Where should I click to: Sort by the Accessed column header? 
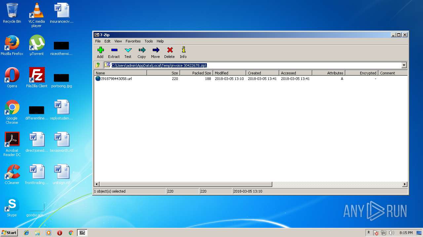tap(295, 73)
